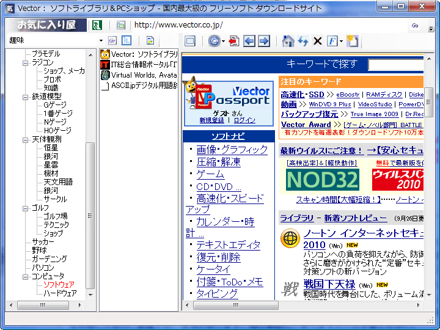Select the ゴルフ場 tree item
Image resolution: width=440 pixels, height=330 pixels.
55,216
